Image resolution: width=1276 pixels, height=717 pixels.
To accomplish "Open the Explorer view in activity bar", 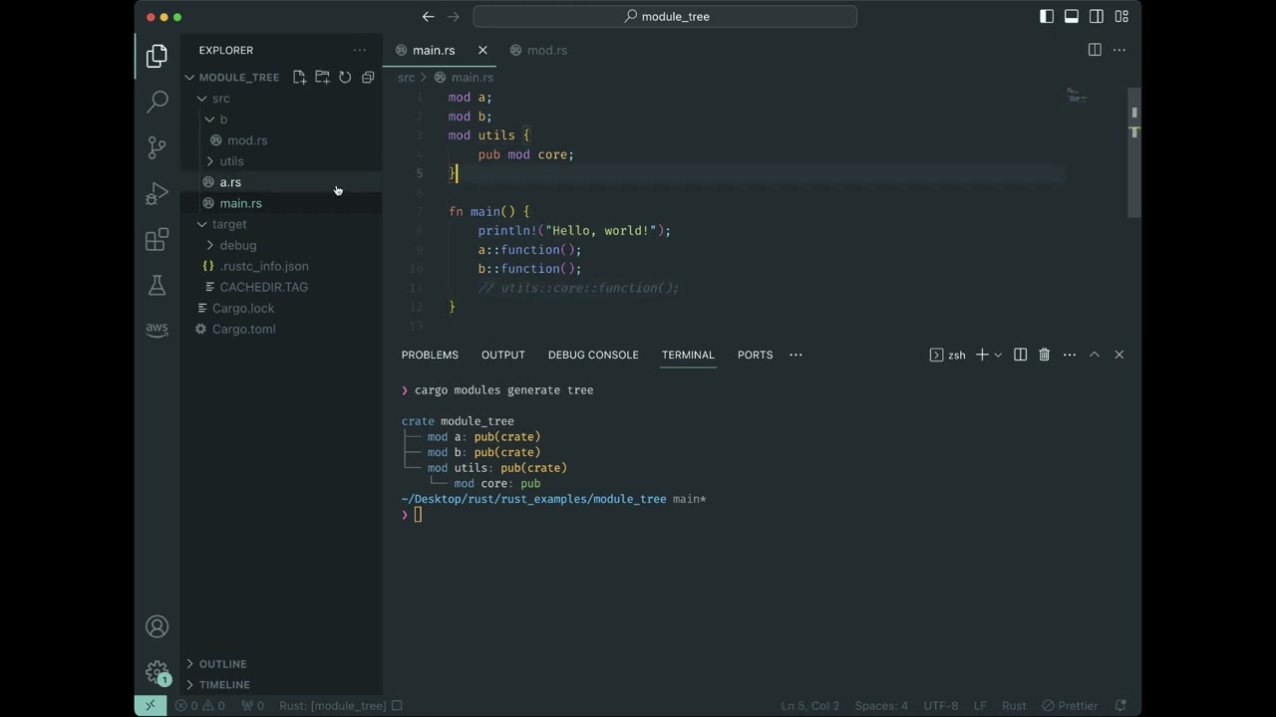I will pyautogui.click(x=157, y=57).
